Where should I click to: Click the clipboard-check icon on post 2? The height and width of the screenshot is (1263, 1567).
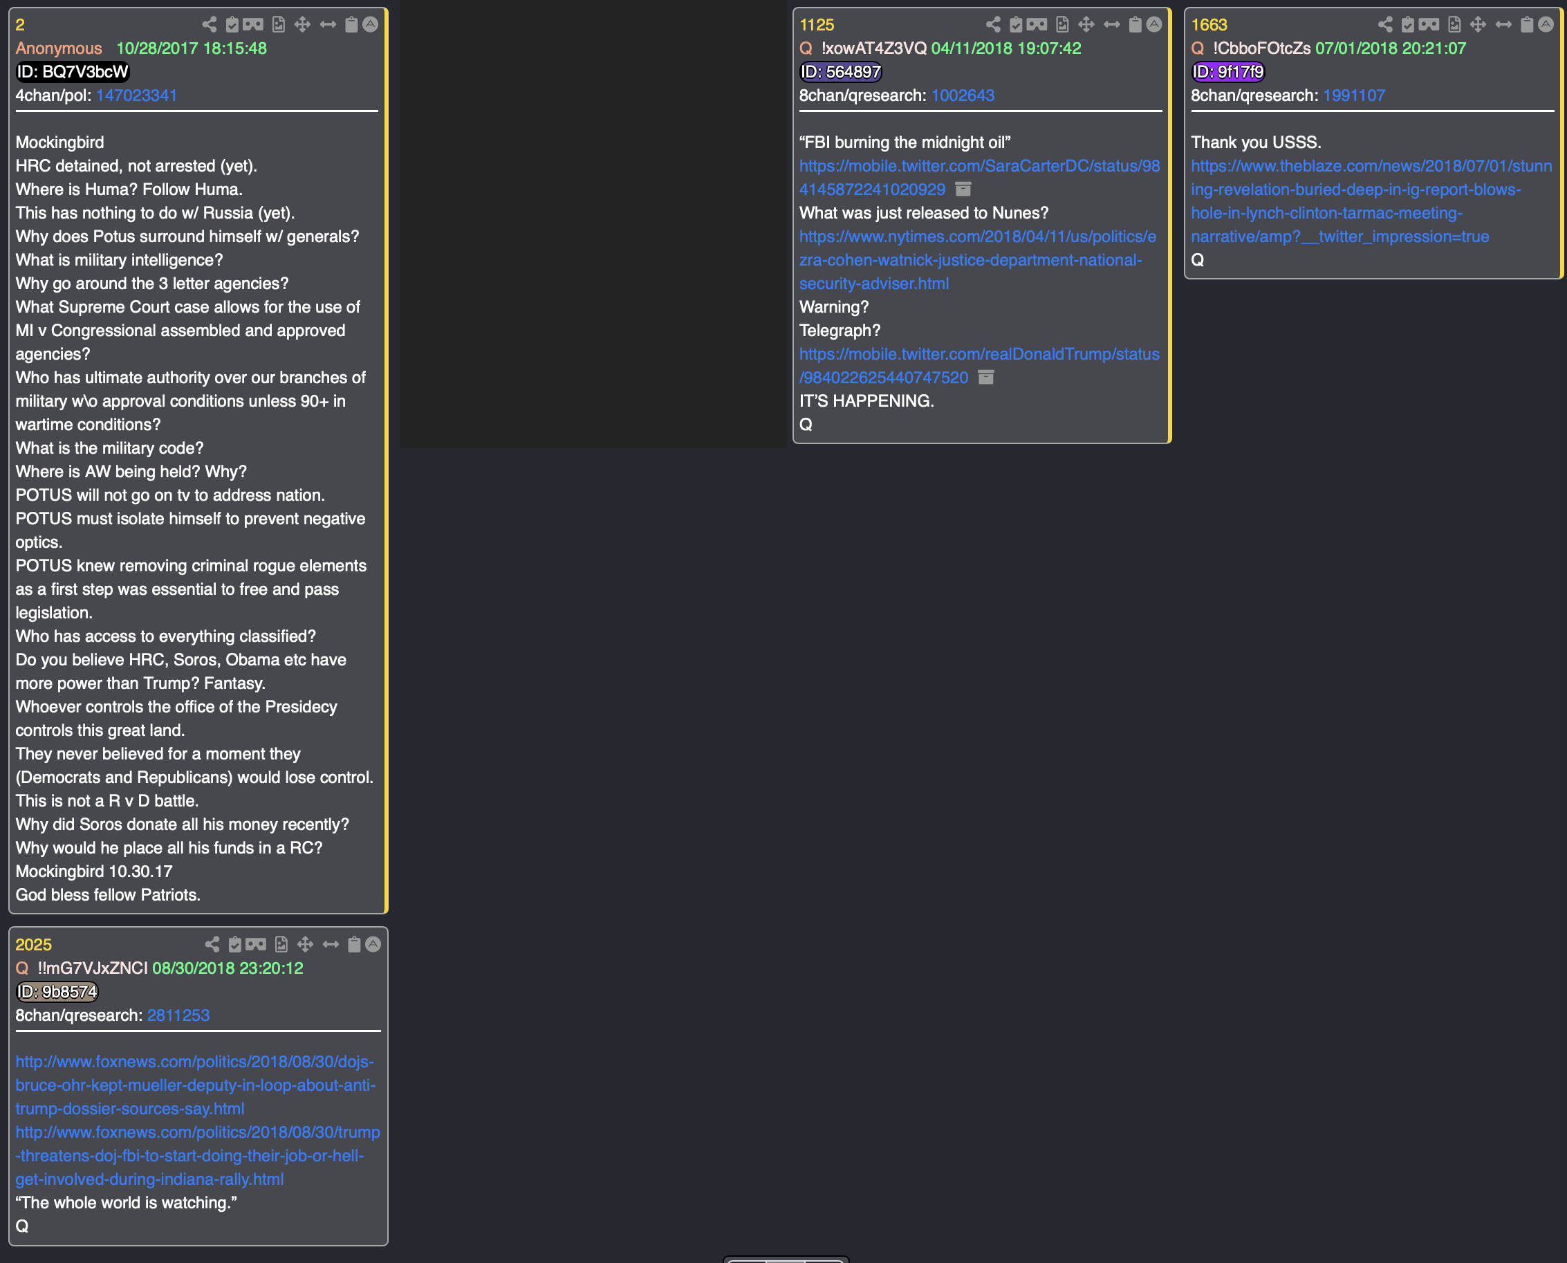click(232, 25)
